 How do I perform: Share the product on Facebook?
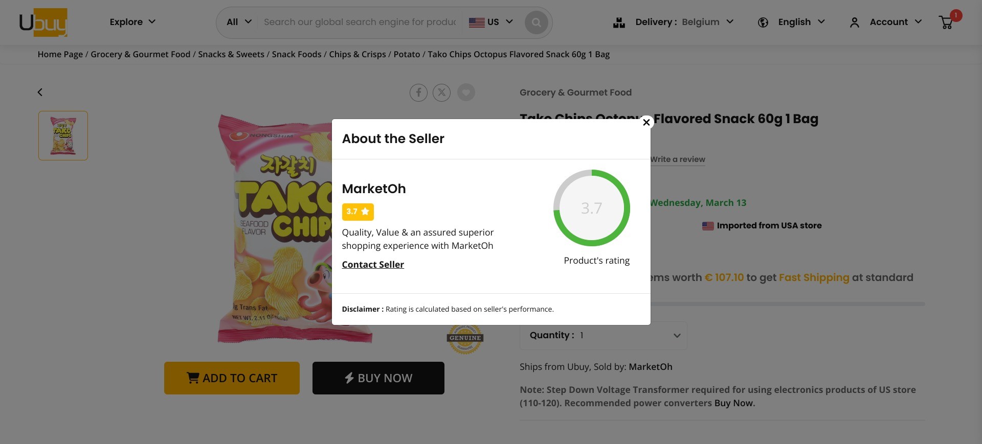tap(418, 92)
